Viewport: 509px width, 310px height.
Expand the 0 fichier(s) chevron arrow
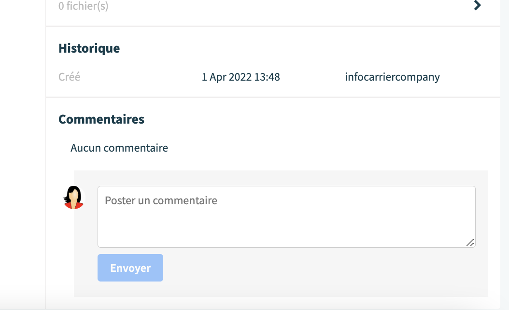pyautogui.click(x=477, y=5)
